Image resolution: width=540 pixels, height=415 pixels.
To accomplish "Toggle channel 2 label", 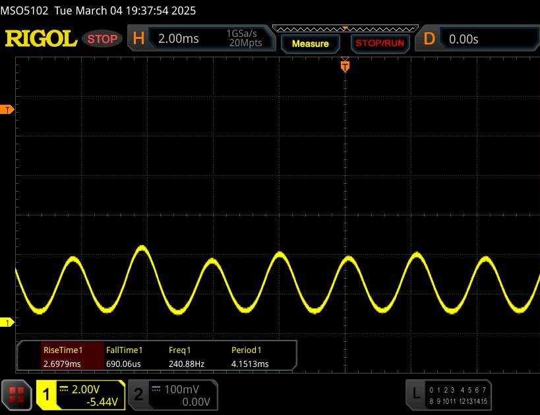I will click(138, 395).
